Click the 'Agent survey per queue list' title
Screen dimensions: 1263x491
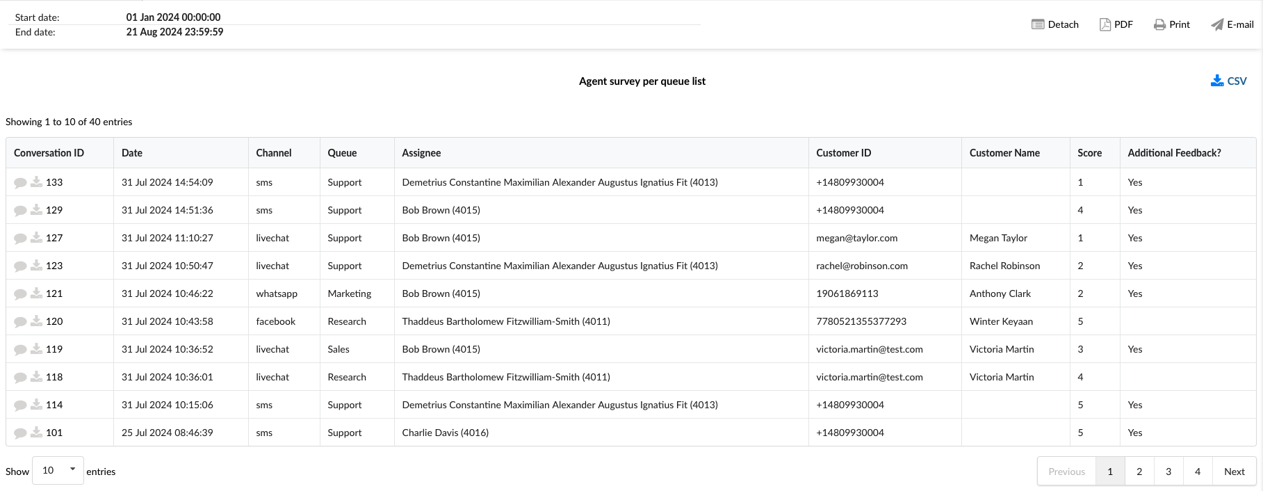tap(642, 81)
